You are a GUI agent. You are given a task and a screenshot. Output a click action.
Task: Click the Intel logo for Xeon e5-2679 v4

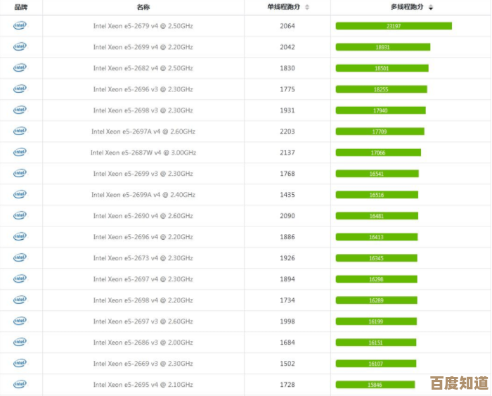pos(20,26)
